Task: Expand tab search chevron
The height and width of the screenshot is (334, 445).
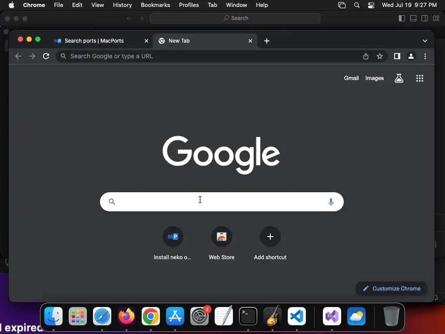Action: [x=425, y=41]
